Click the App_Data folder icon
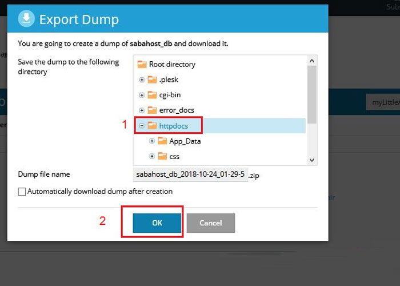400x286 pixels. [162, 141]
